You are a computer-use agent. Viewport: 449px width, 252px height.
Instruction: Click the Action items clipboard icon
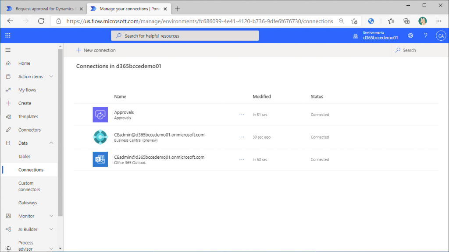pyautogui.click(x=8, y=77)
